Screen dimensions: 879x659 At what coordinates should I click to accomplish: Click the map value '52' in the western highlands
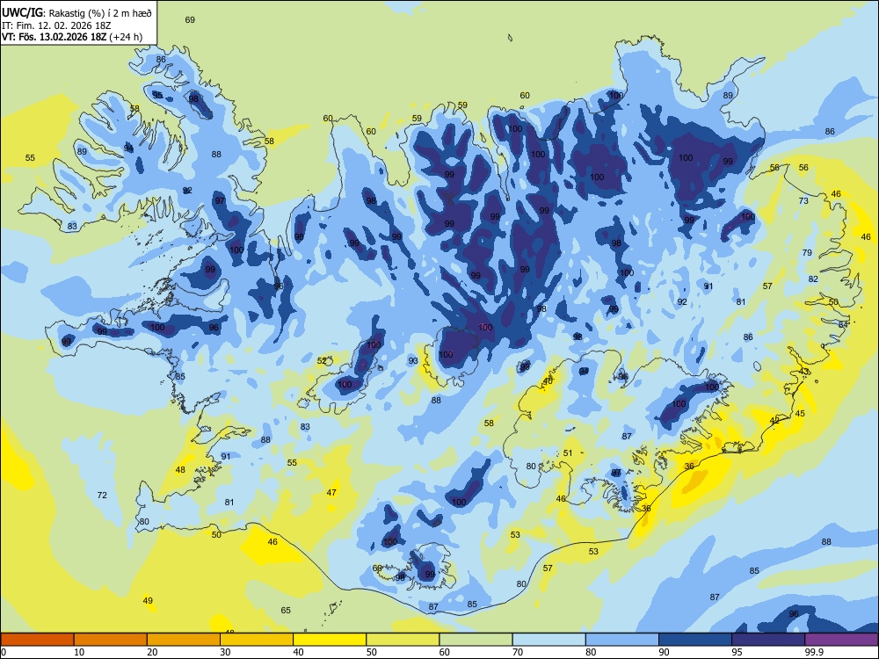(322, 361)
